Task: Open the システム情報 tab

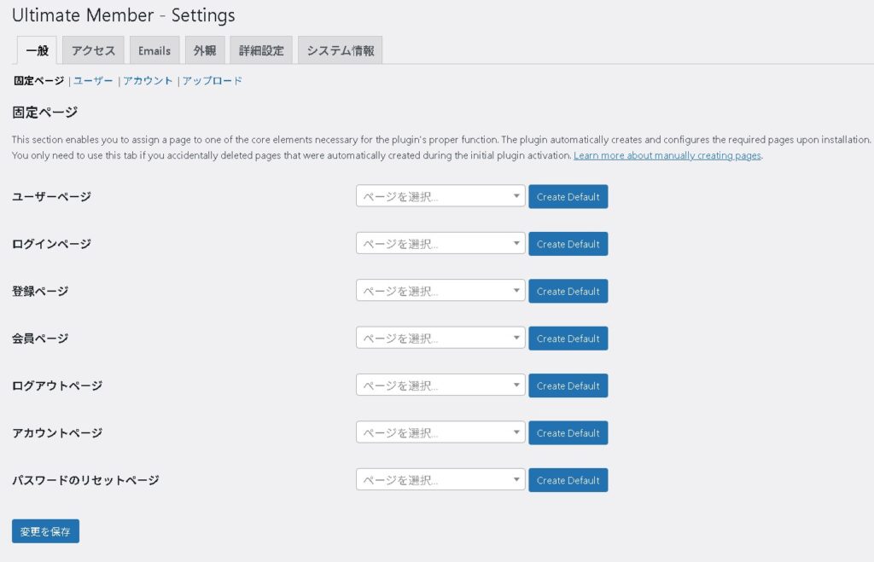Action: [340, 50]
